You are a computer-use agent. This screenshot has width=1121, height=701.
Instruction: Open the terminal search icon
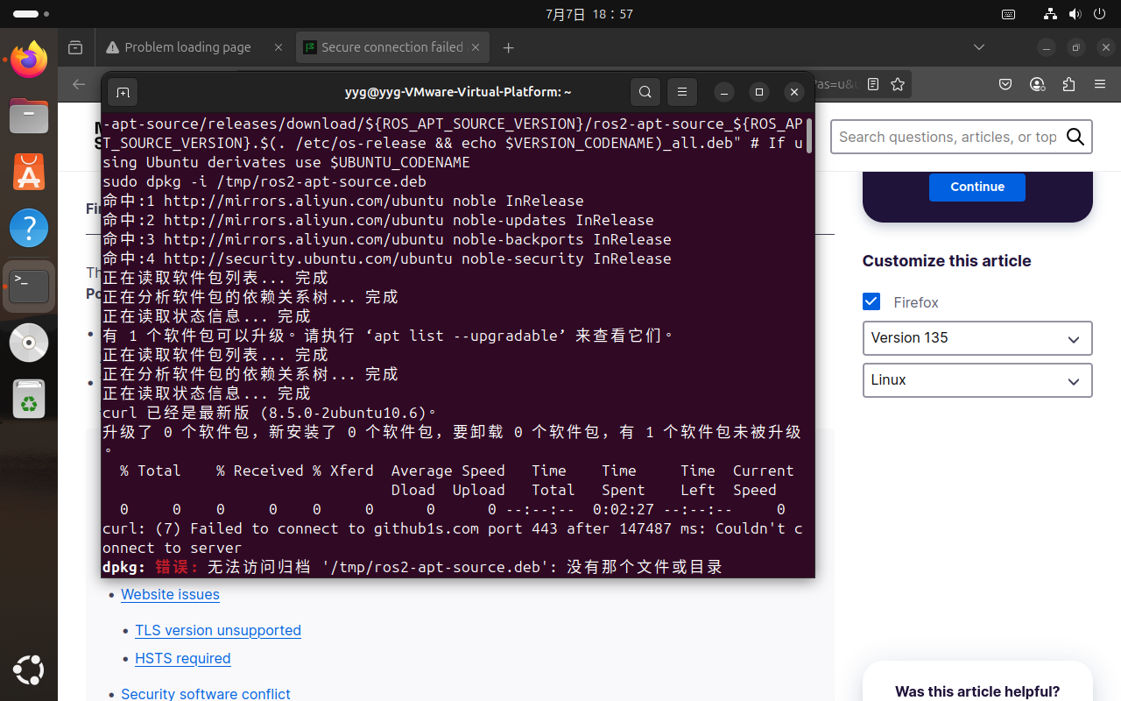tap(645, 92)
